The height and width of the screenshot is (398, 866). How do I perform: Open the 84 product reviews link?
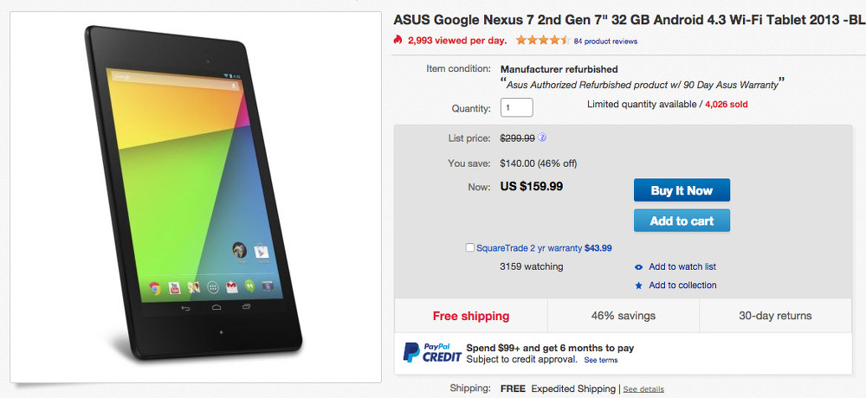point(605,41)
